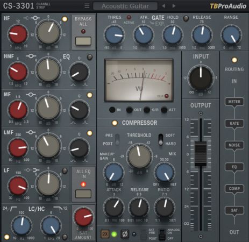The width and height of the screenshot is (249, 242).
Task: Click the EQ routing block
Action: [234, 167]
